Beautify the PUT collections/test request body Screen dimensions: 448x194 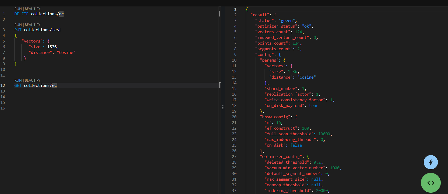33,25
